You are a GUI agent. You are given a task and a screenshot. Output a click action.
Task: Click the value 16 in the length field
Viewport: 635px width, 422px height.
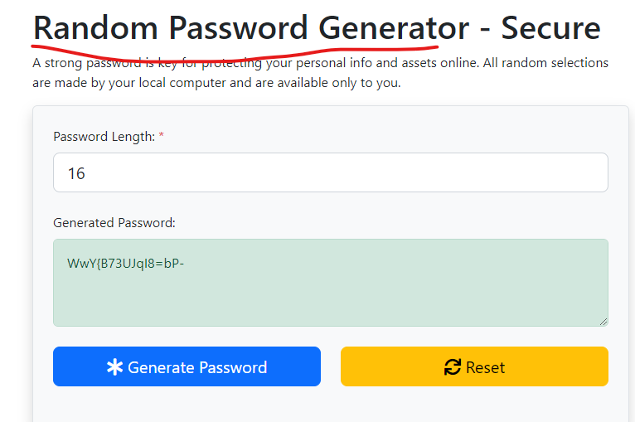[x=76, y=173]
